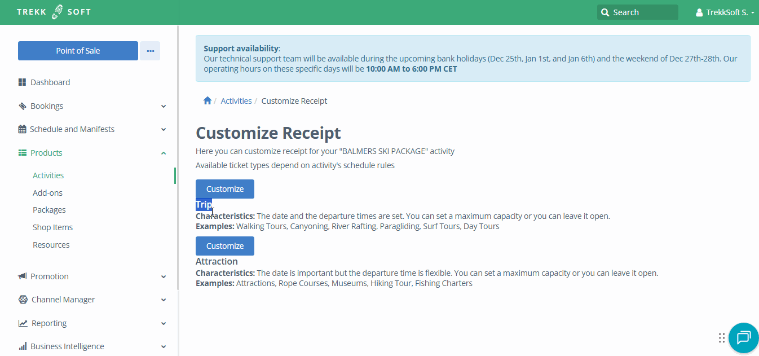Image resolution: width=759 pixels, height=356 pixels.
Task: Click the Products list icon
Action: coord(23,152)
